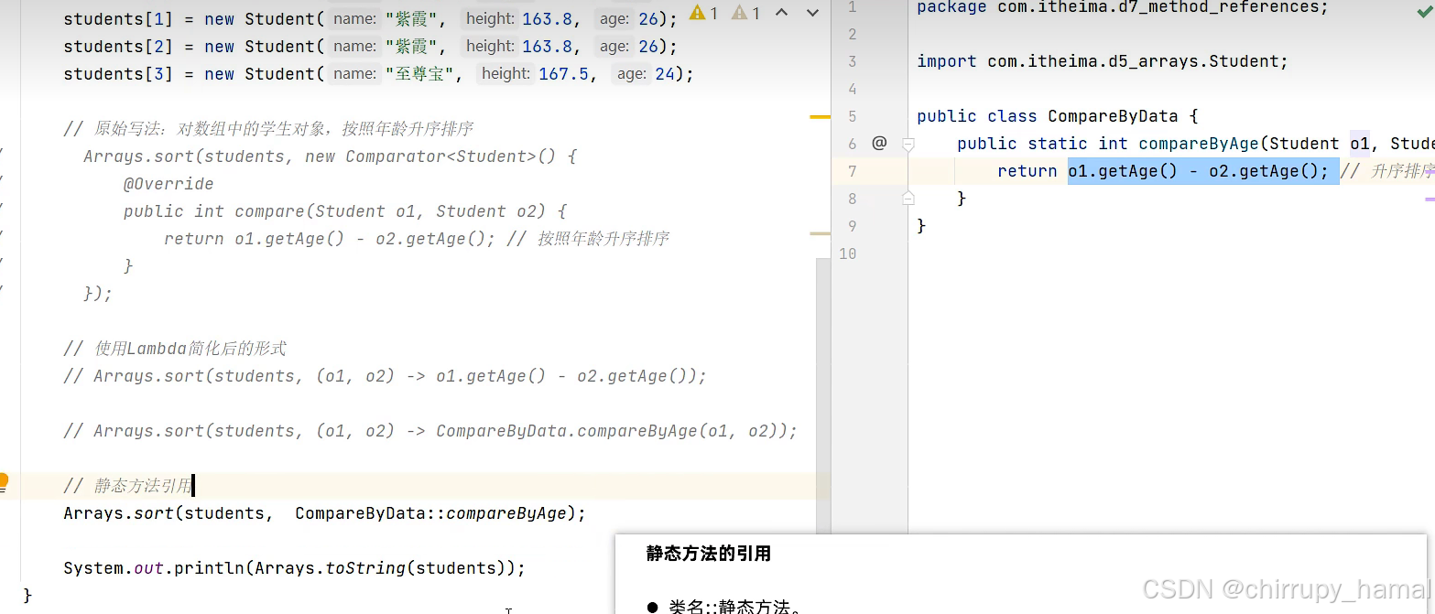Click the 'return' keyword on line 7
Viewport: 1435px width, 614px height.
(x=1027, y=171)
